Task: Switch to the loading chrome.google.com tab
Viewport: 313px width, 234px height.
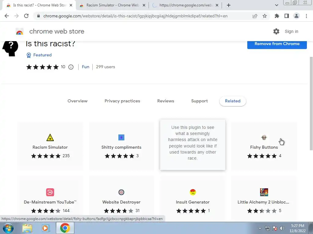Action: pyautogui.click(x=186, y=5)
